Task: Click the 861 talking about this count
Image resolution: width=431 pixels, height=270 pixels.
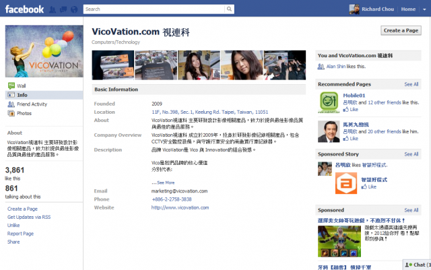Action: [11, 189]
